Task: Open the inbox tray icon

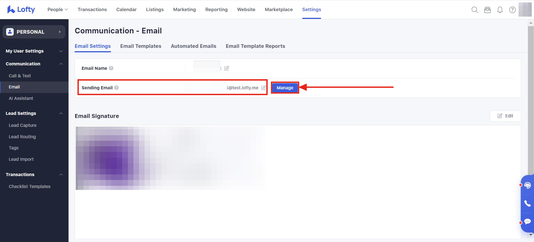Action: pyautogui.click(x=487, y=10)
